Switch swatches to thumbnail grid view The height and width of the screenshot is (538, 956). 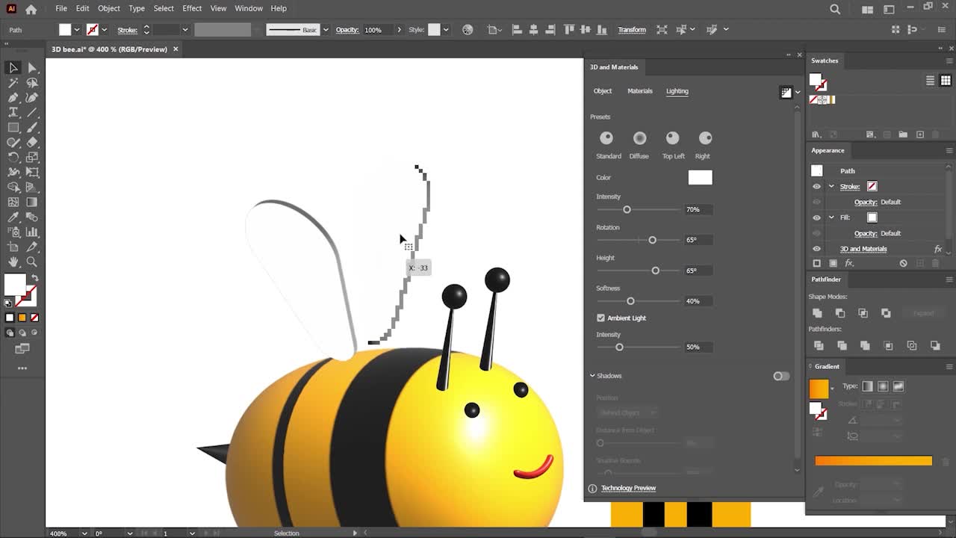[946, 81]
